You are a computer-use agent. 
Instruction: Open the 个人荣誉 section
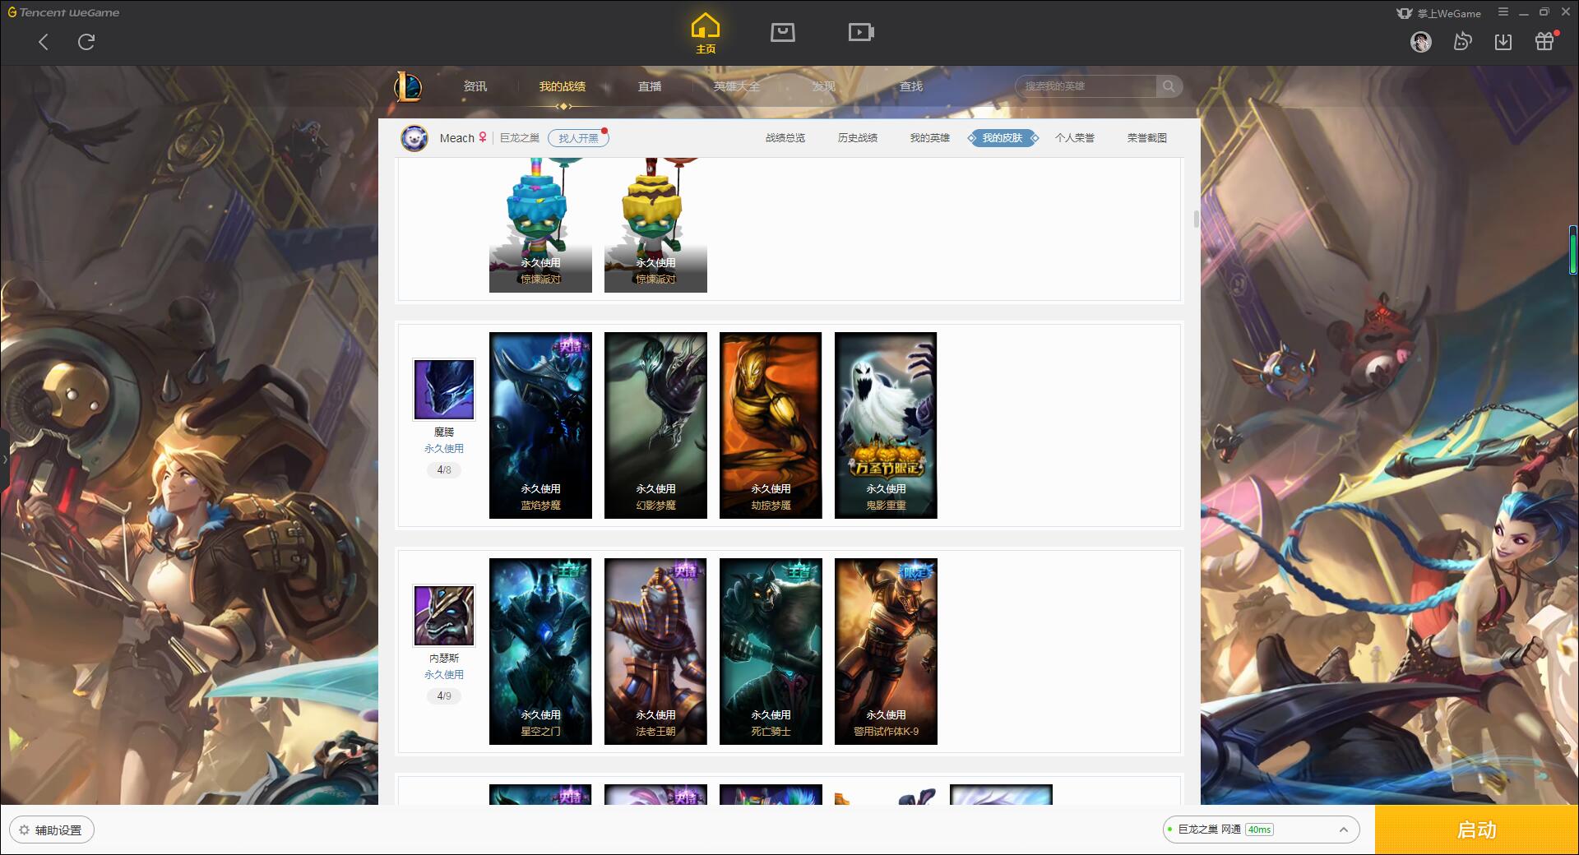point(1075,138)
